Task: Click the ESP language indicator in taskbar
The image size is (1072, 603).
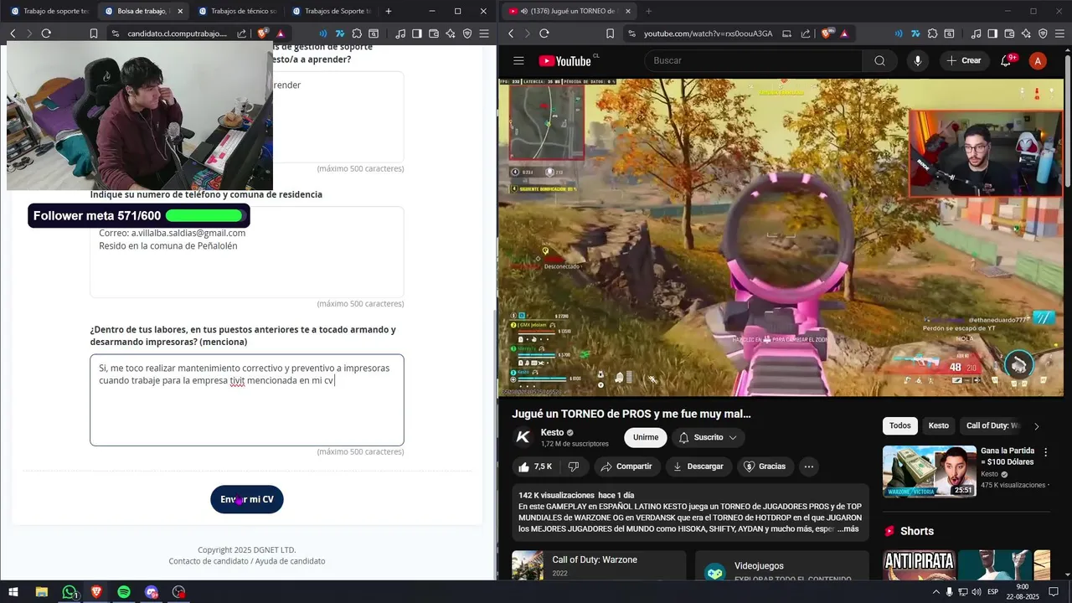Action: pos(993,592)
